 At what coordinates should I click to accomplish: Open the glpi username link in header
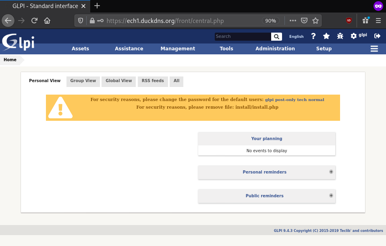coord(363,35)
